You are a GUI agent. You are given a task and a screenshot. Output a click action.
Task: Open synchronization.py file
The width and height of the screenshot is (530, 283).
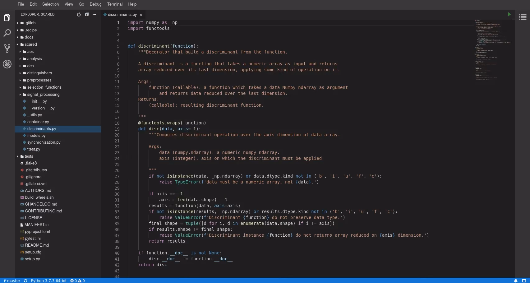(58, 142)
